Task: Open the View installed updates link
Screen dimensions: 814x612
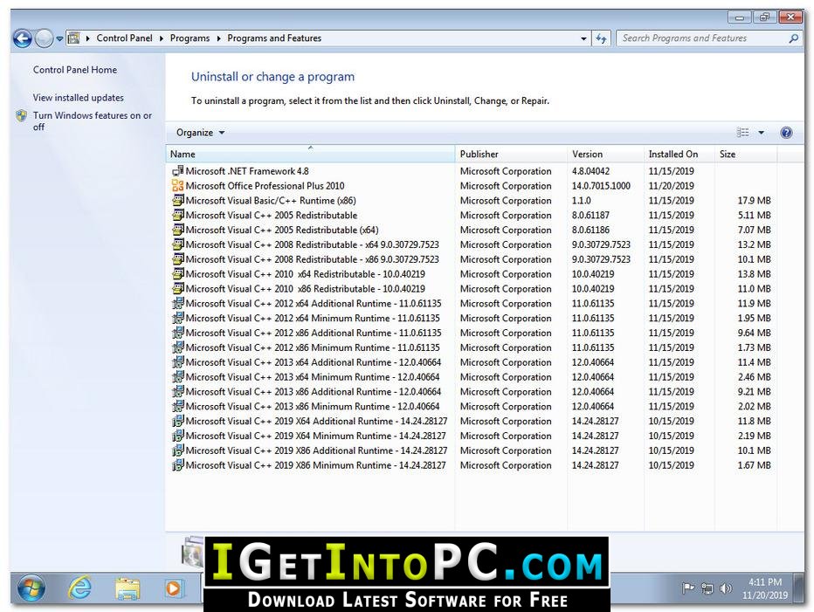Action: tap(79, 98)
